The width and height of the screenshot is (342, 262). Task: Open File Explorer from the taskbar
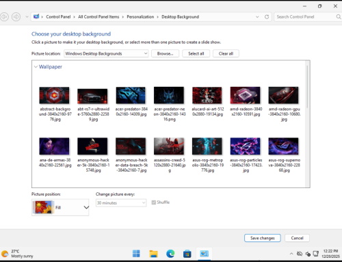tap(153, 254)
